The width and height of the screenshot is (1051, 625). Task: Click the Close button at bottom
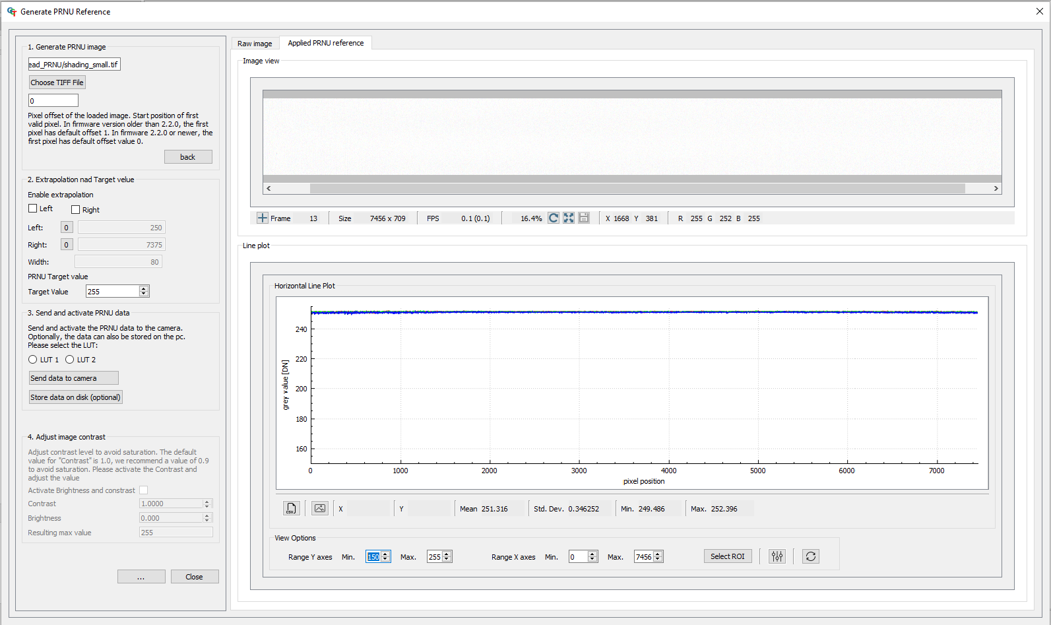[195, 577]
